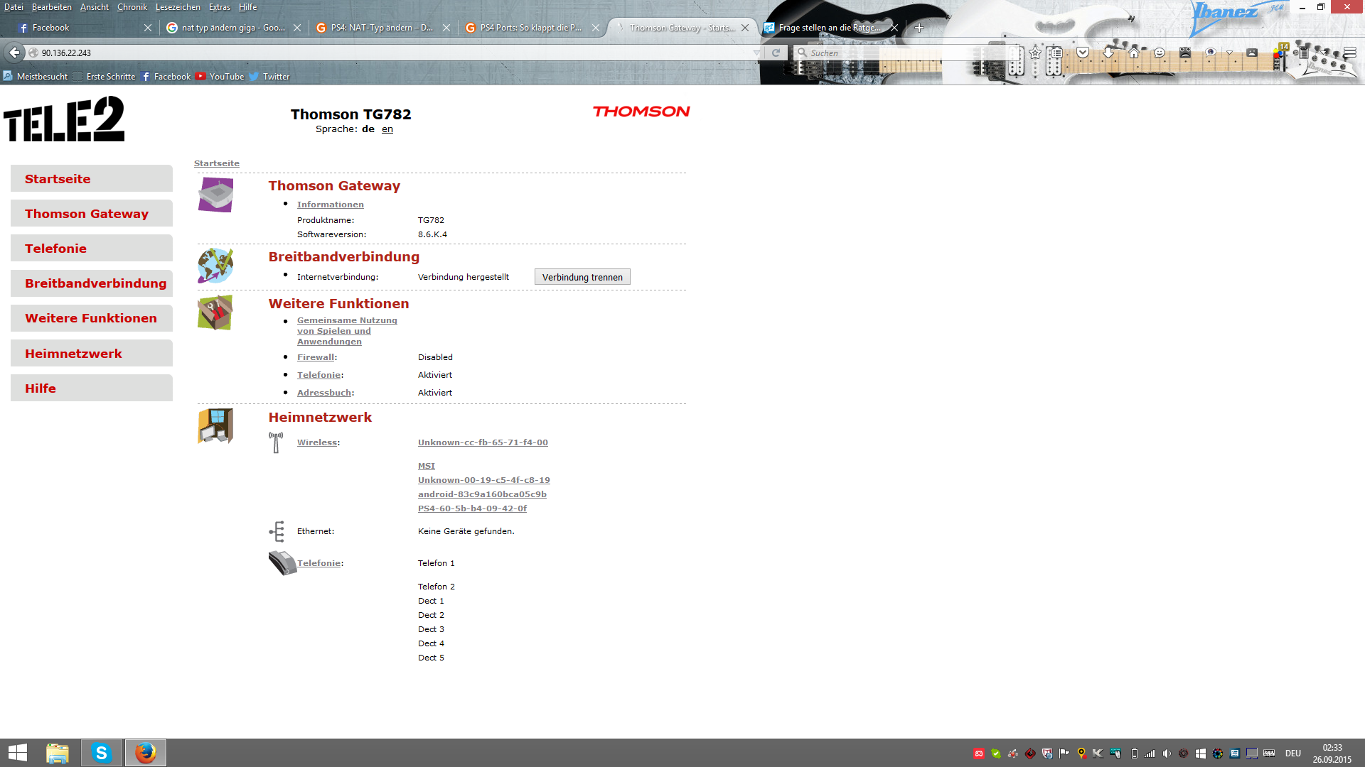
Task: Switch to the 'Frage stellen an die Ratge...' tab
Action: pos(830,28)
